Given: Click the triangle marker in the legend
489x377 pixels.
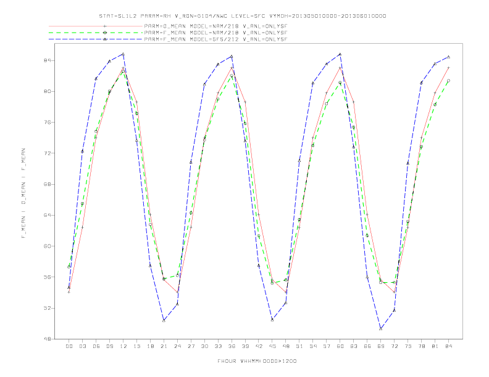Looking at the screenshot, I should (x=105, y=39).
